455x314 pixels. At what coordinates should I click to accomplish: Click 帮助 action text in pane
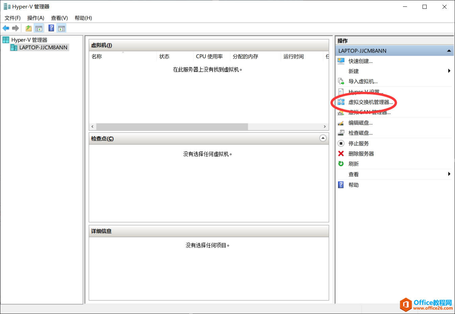(354, 185)
